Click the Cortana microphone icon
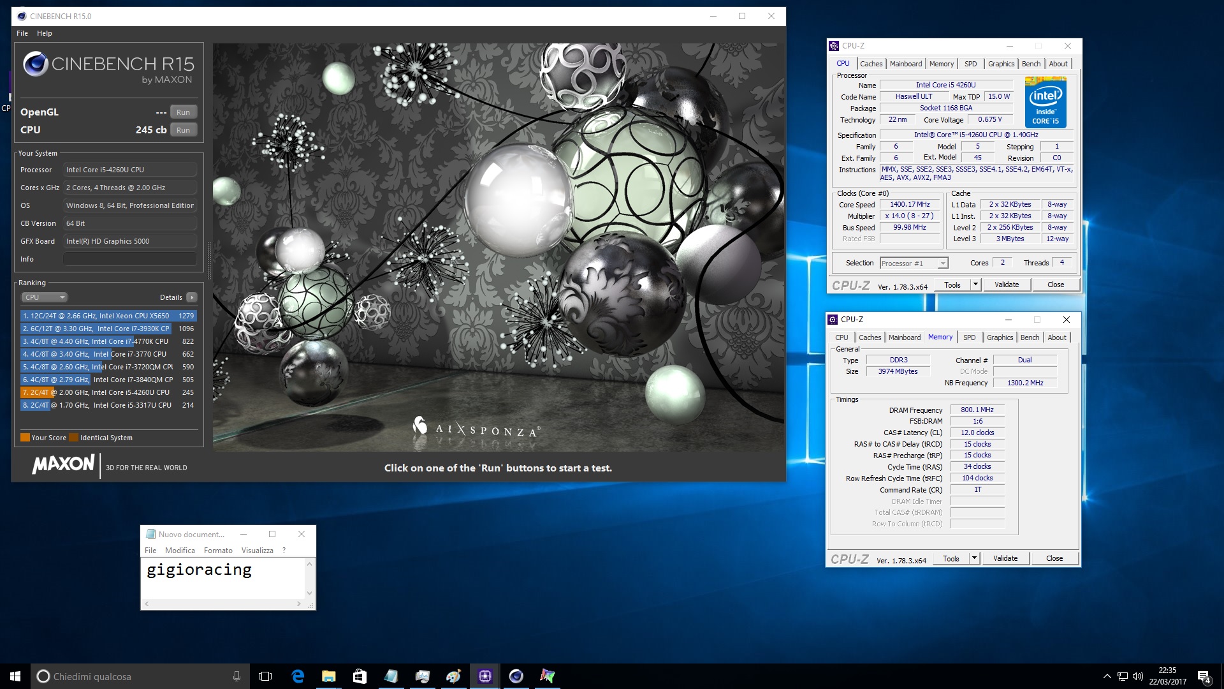This screenshot has width=1224, height=689. [x=237, y=676]
